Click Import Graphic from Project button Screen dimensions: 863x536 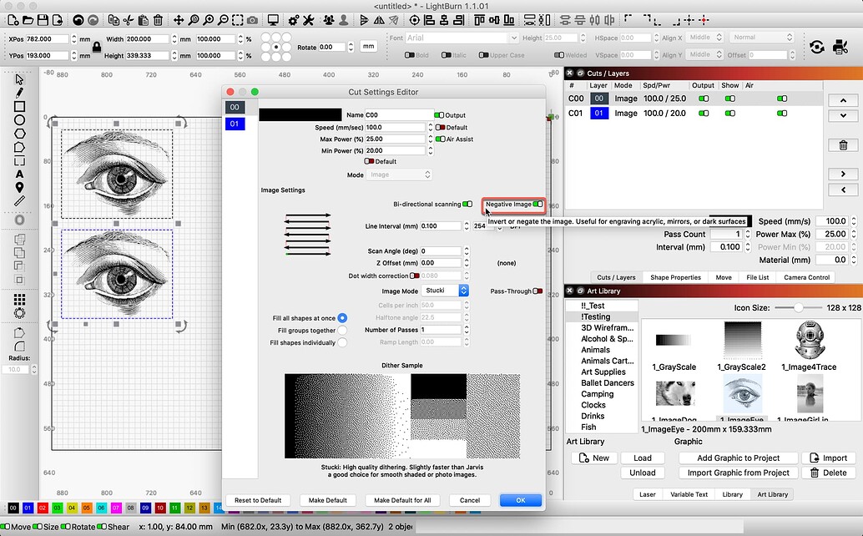point(738,473)
